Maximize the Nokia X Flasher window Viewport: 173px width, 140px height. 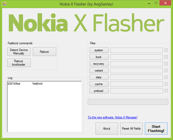156,3
